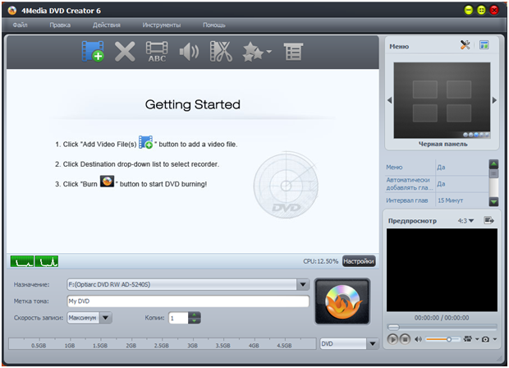Expand the arrow beside the camera icon
The width and height of the screenshot is (509, 368).
(495, 339)
